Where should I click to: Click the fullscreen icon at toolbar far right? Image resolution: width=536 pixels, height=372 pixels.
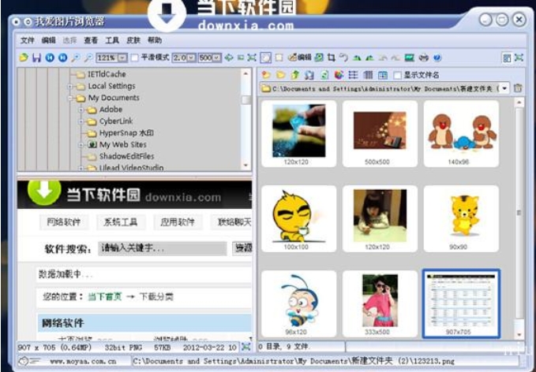(x=519, y=58)
